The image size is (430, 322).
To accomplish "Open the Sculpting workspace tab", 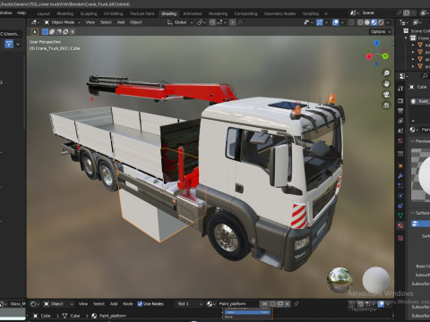I will tap(89, 13).
